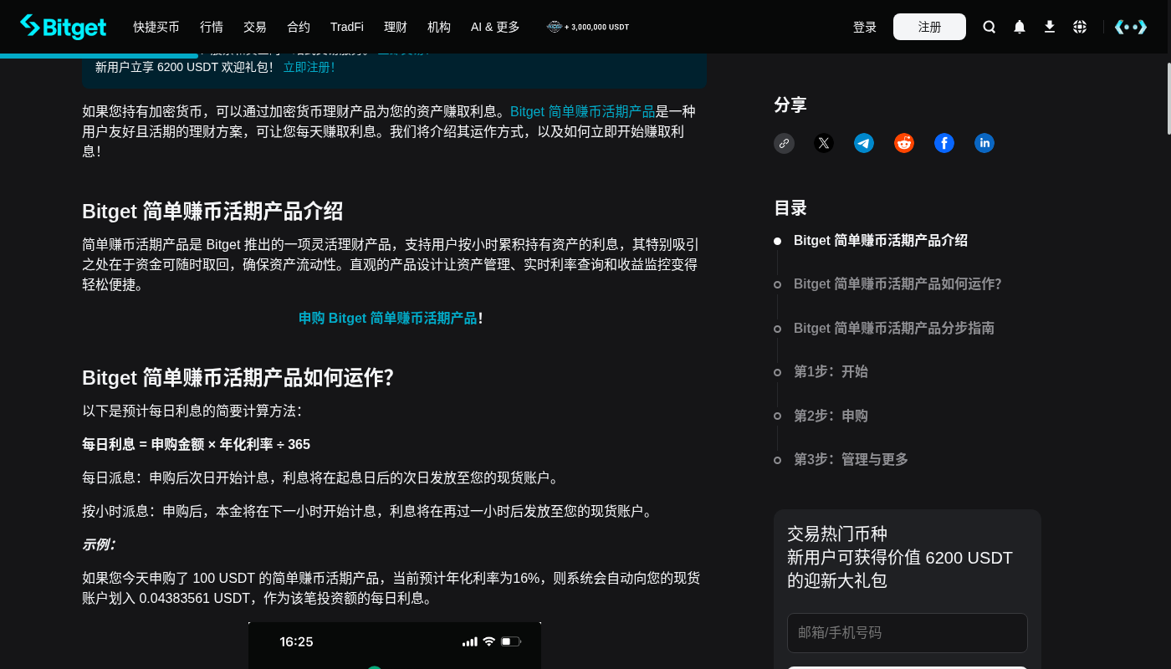Viewport: 1171px width, 669px height.
Task: Share article on Facebook
Action: (x=944, y=143)
